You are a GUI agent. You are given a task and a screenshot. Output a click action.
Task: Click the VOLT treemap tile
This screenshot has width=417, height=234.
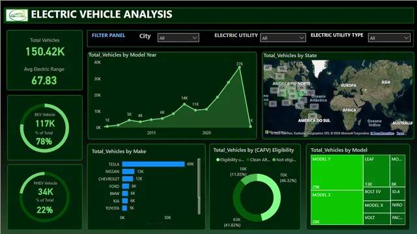377,219
